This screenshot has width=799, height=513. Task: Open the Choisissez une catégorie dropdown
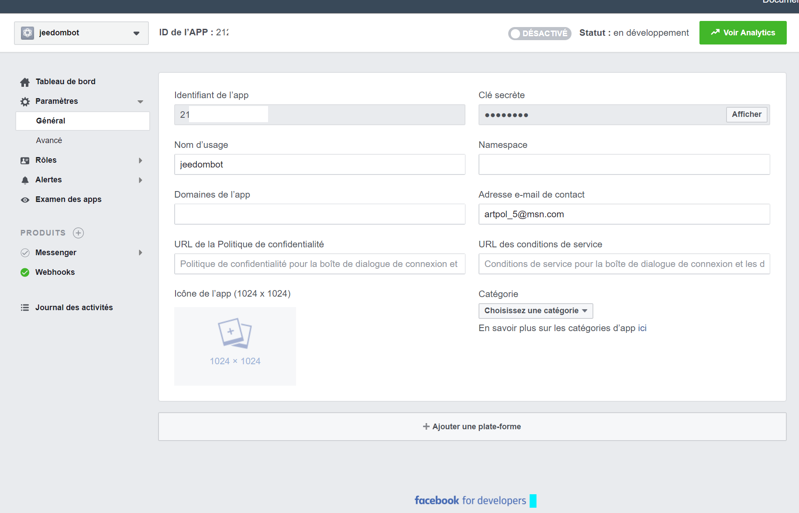click(x=536, y=311)
